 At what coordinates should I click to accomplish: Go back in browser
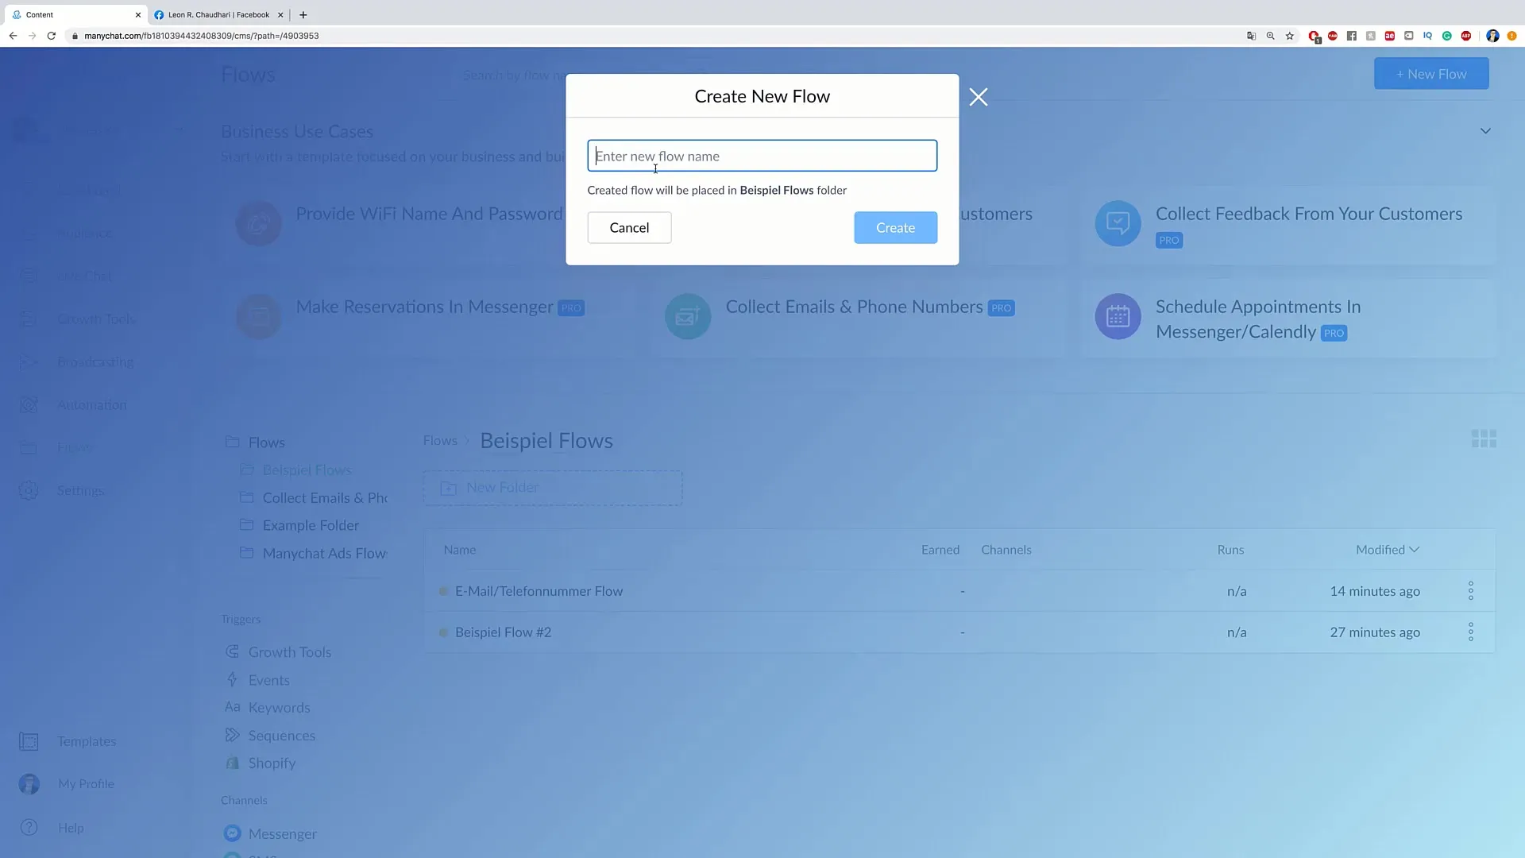[13, 36]
